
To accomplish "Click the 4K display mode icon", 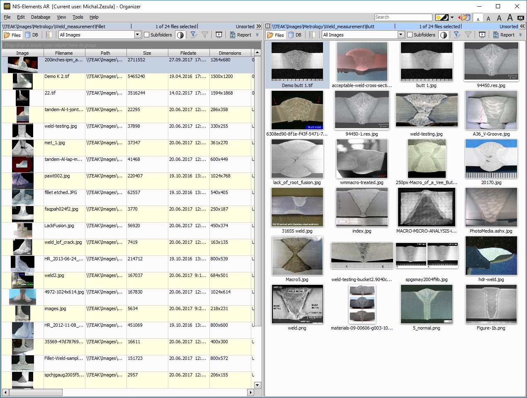I will click(x=521, y=18).
